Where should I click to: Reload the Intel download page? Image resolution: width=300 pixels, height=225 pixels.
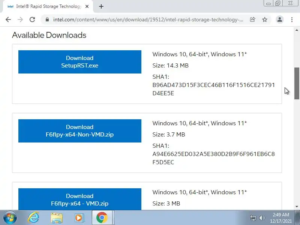32,19
